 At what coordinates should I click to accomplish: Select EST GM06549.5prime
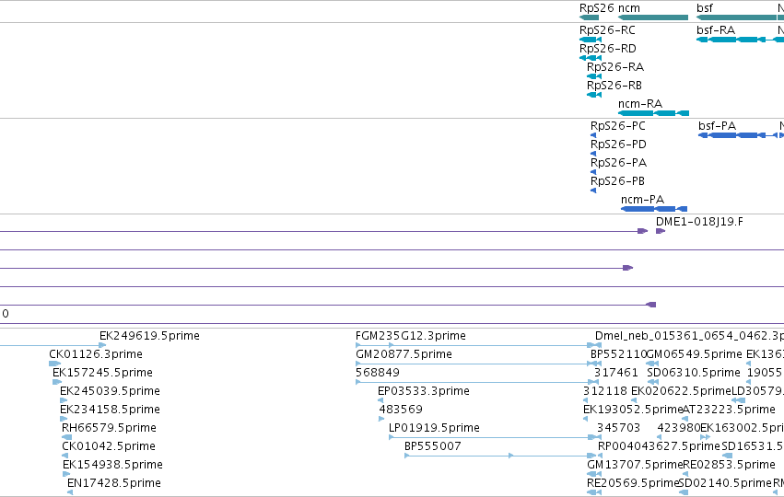pos(694,354)
